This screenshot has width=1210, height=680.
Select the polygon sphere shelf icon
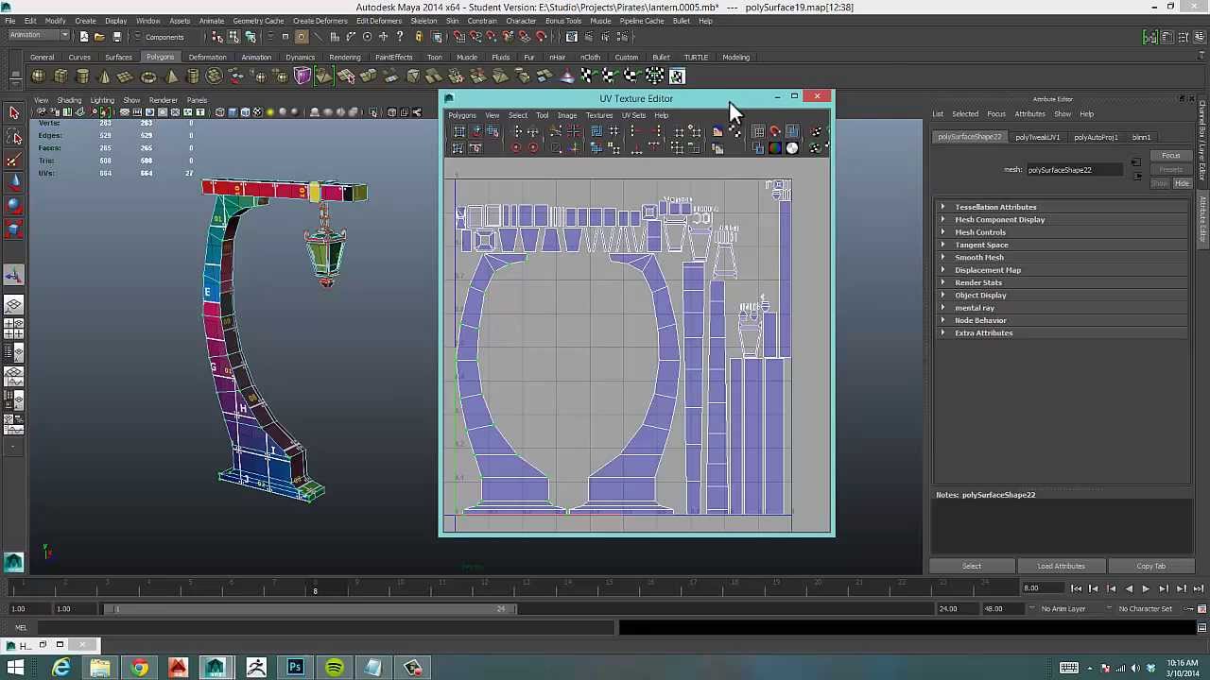(x=38, y=76)
